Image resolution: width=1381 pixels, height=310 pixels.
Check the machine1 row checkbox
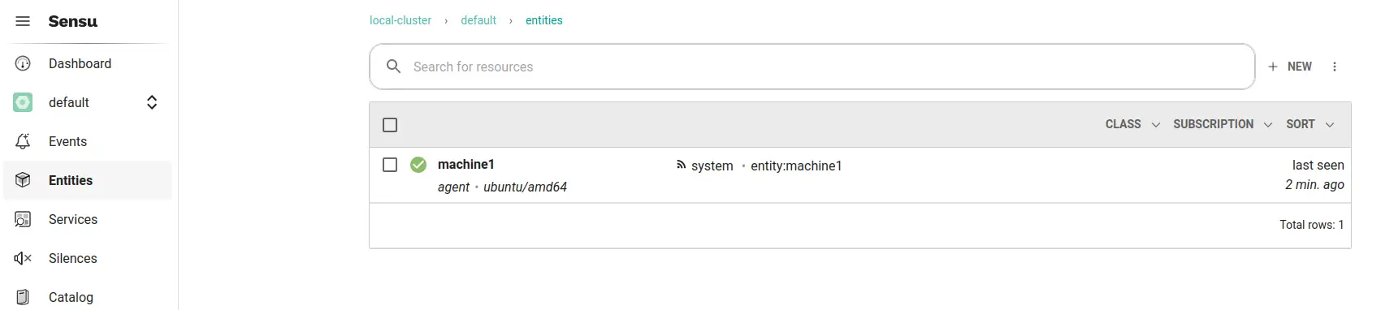390,165
